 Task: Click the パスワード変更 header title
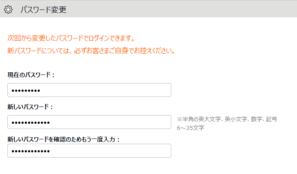pos(43,9)
